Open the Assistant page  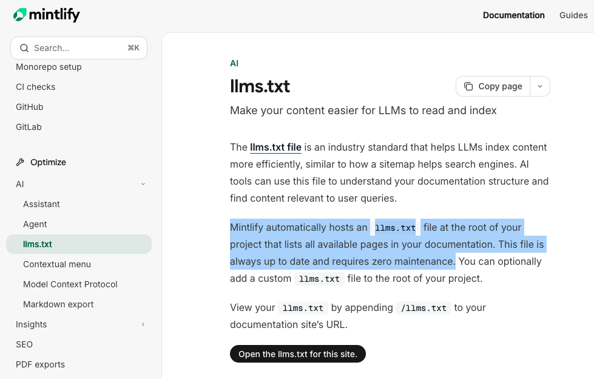pyautogui.click(x=41, y=203)
